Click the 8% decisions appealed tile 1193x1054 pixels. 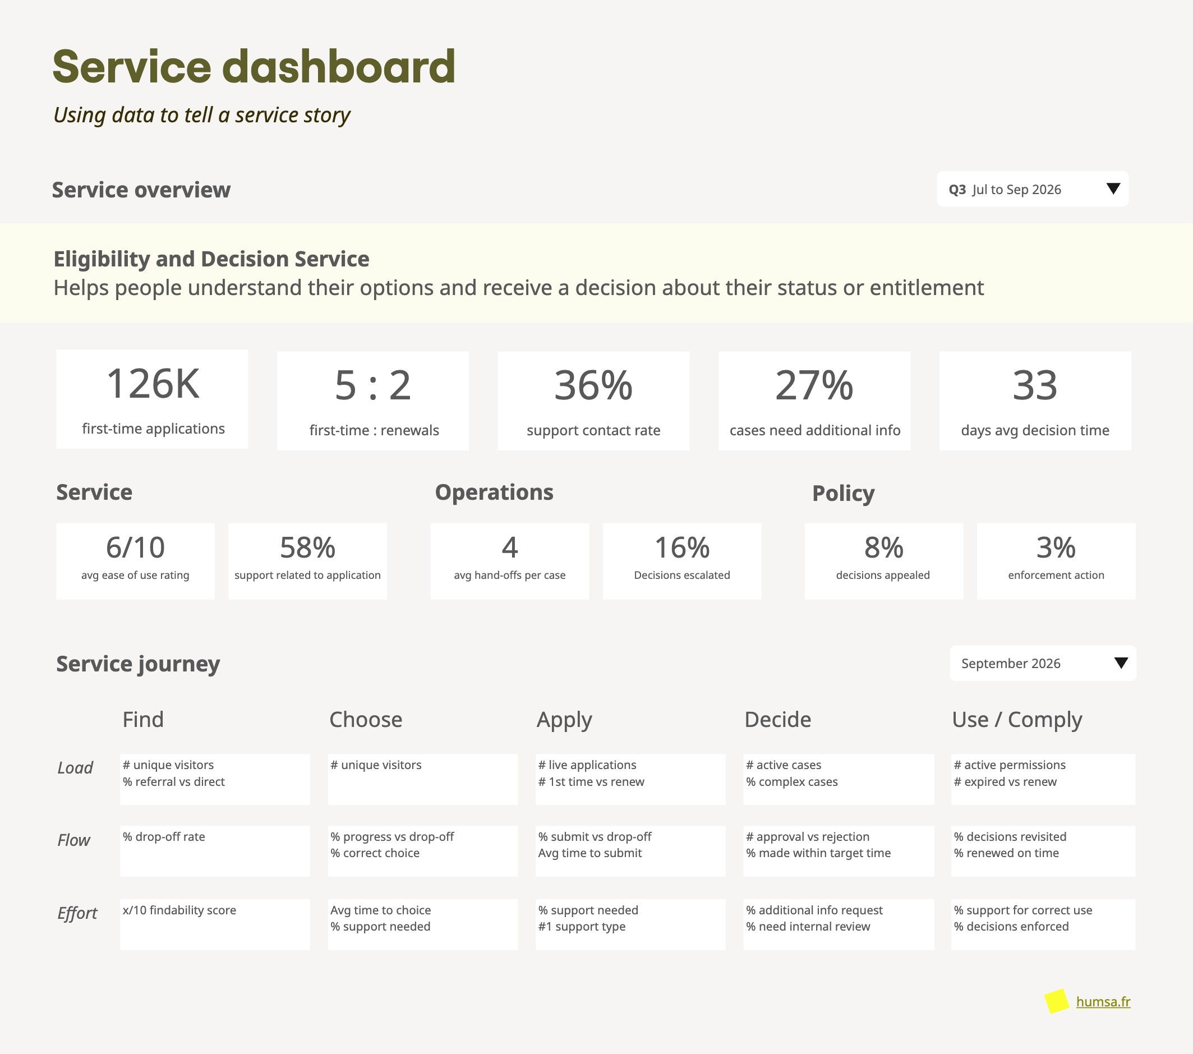[883, 561]
